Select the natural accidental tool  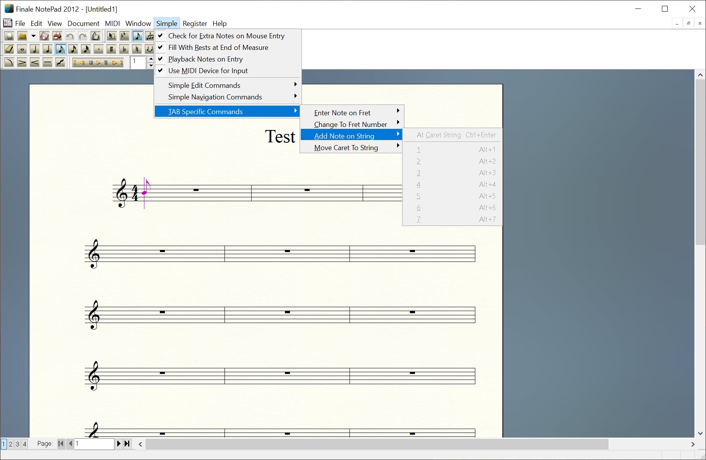pyautogui.click(x=137, y=49)
